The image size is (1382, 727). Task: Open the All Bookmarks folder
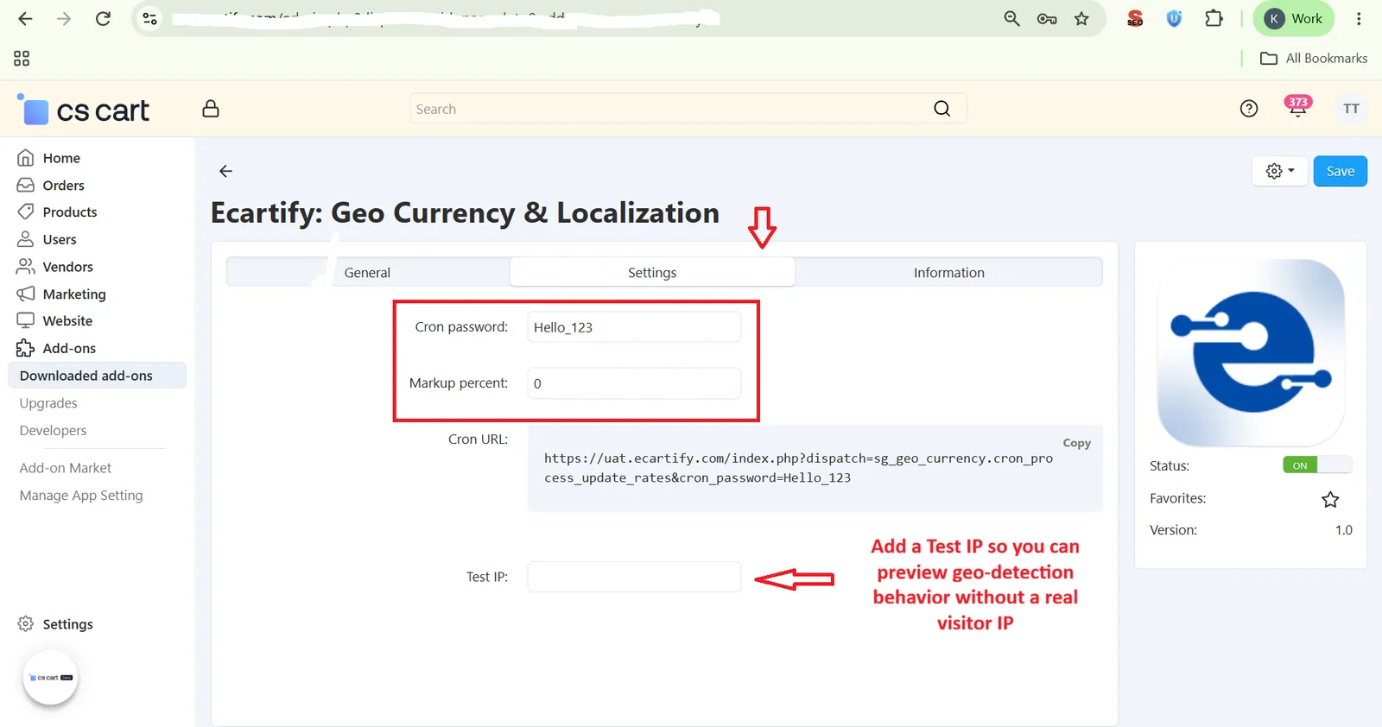[x=1314, y=58]
